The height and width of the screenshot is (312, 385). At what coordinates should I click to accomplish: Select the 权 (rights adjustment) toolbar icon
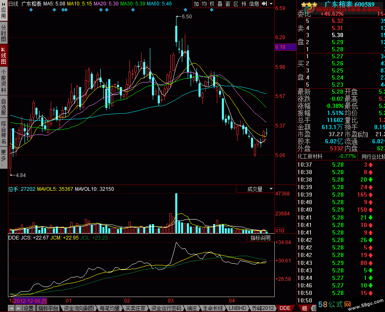click(212, 4)
